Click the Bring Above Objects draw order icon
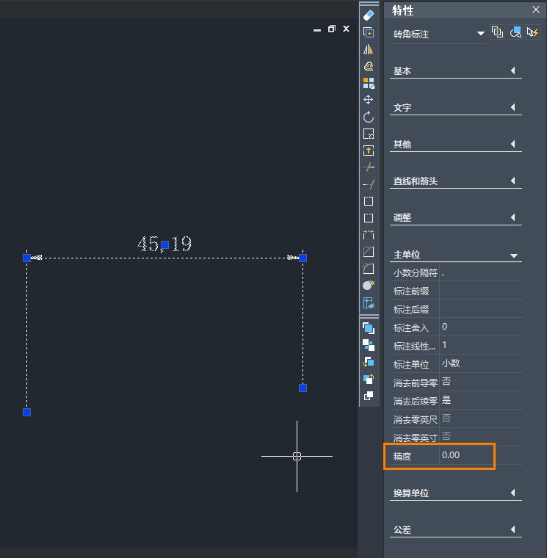Image resolution: width=547 pixels, height=558 pixels. (369, 362)
